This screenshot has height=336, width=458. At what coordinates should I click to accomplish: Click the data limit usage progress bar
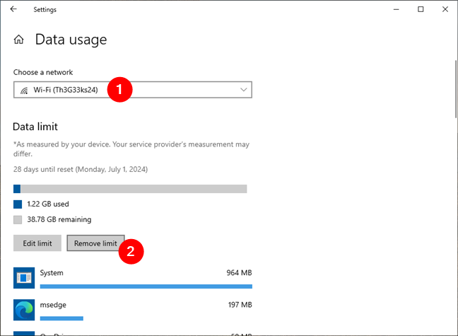tap(130, 189)
